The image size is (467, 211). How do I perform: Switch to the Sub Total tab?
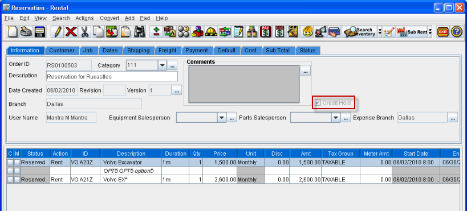pyautogui.click(x=278, y=51)
